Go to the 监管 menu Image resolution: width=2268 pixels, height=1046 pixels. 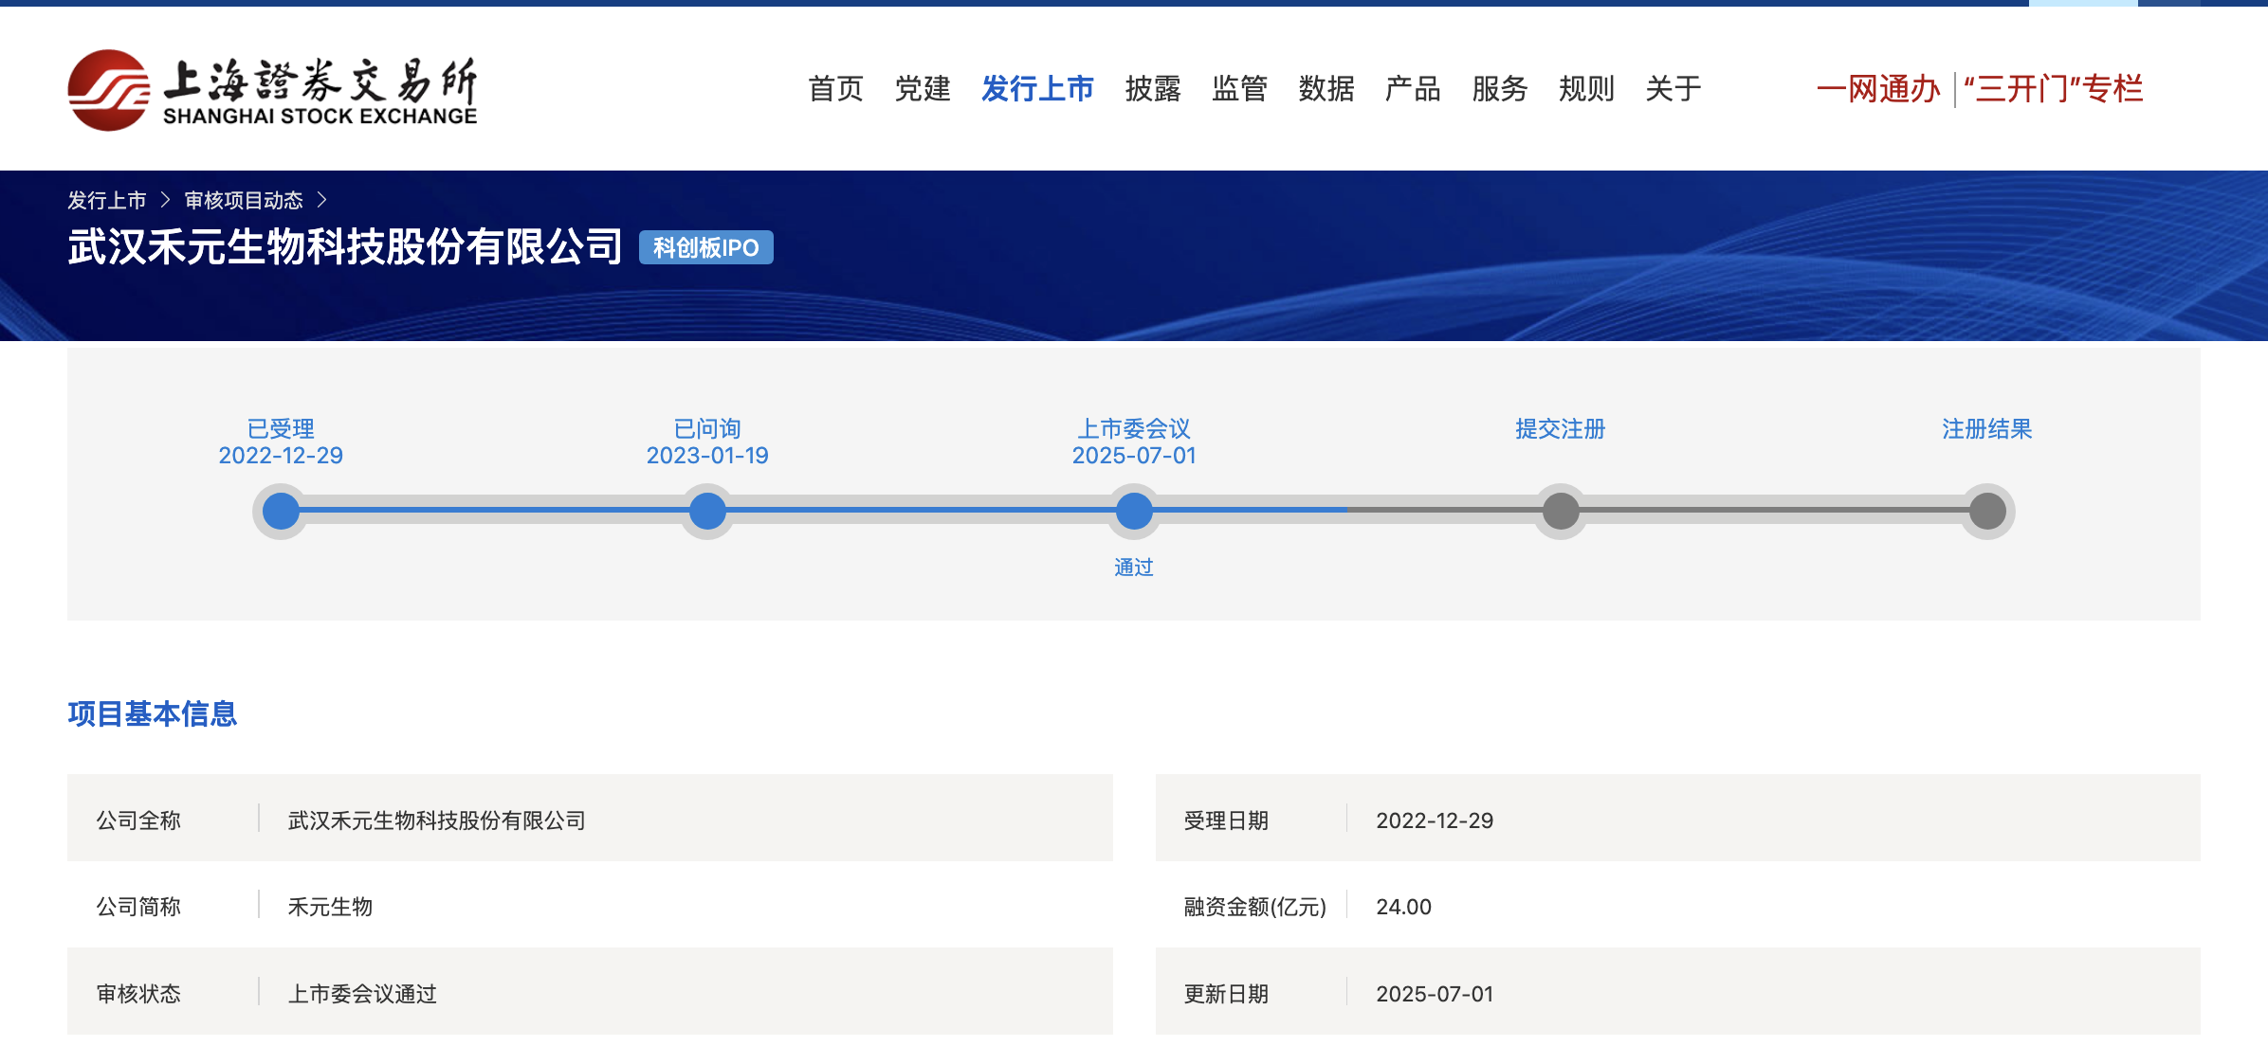tap(1239, 89)
